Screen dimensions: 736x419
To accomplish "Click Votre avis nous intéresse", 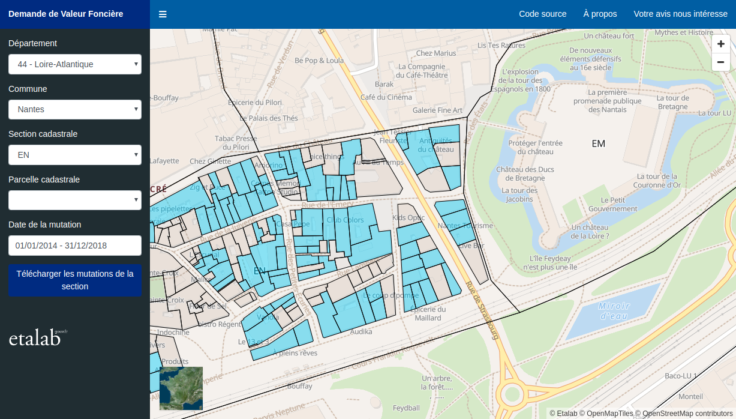I will pyautogui.click(x=680, y=14).
